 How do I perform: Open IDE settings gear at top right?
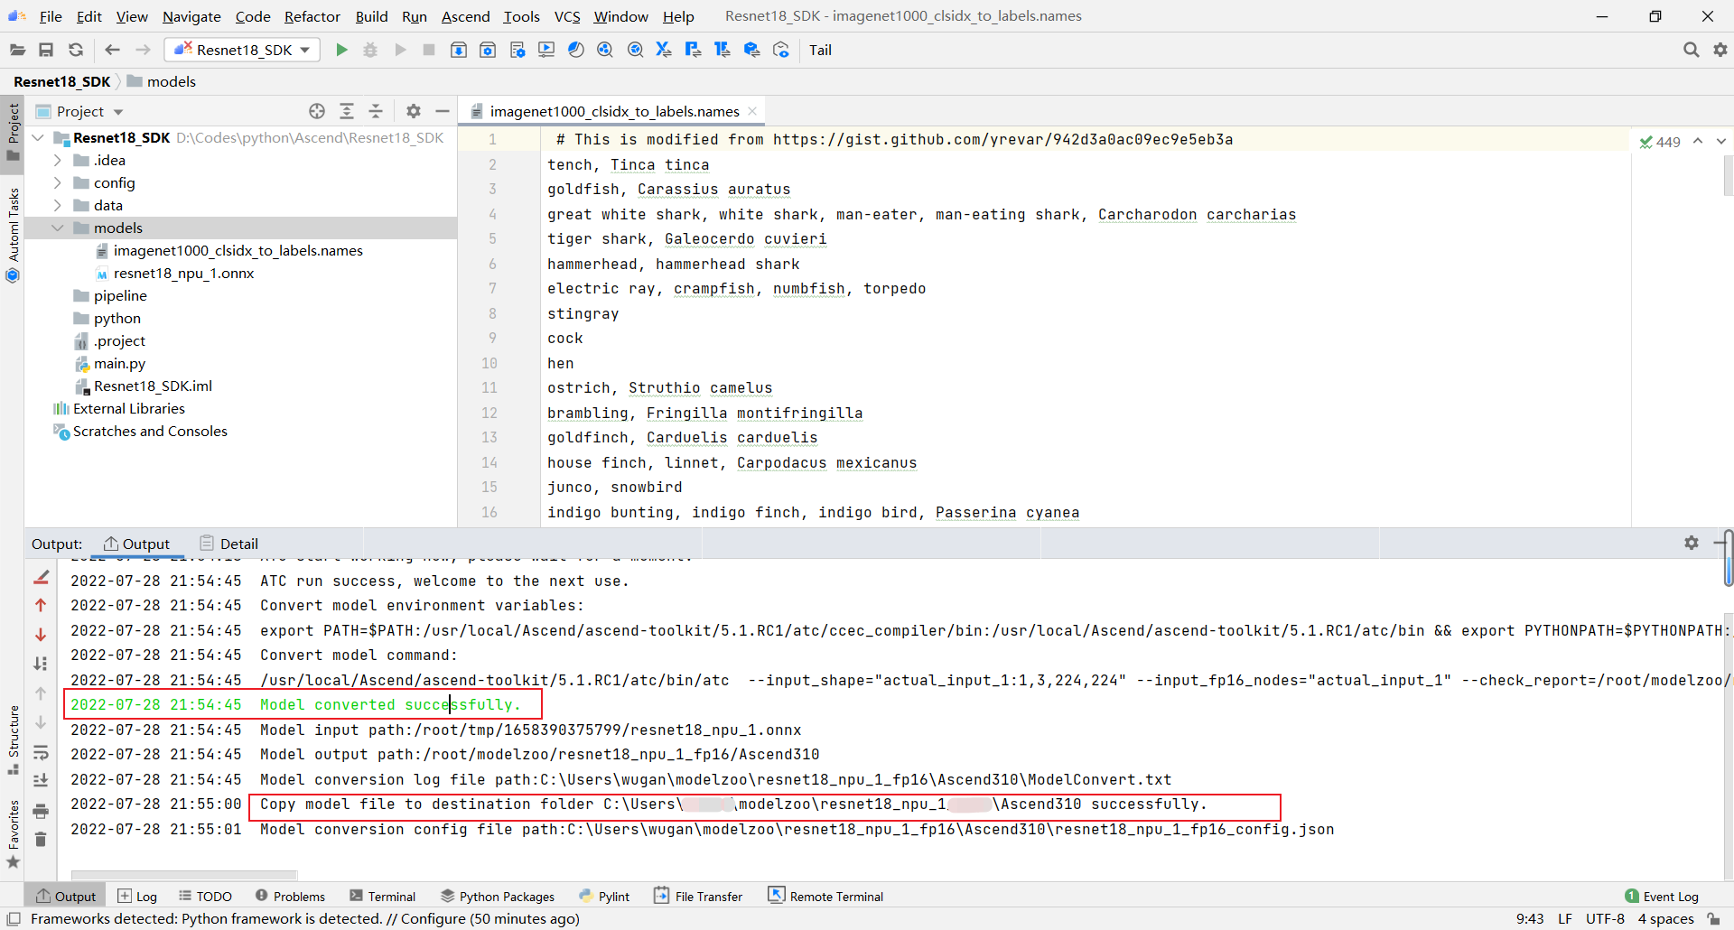[x=1720, y=50]
